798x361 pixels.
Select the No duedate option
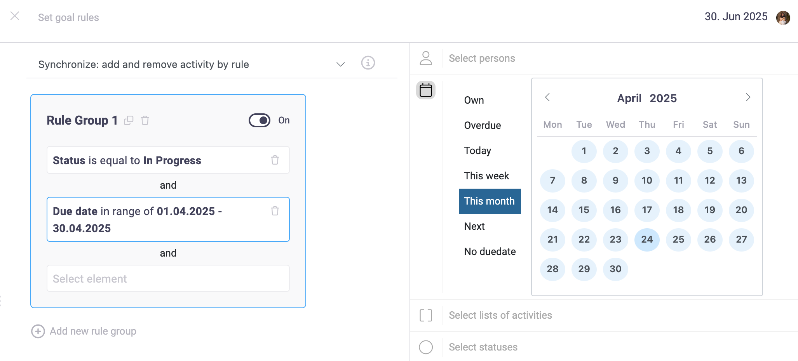tap(490, 252)
